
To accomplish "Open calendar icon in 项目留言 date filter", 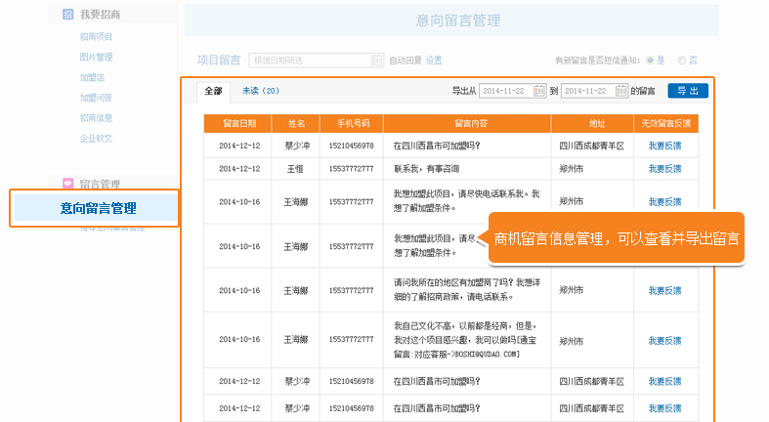I will click(376, 61).
